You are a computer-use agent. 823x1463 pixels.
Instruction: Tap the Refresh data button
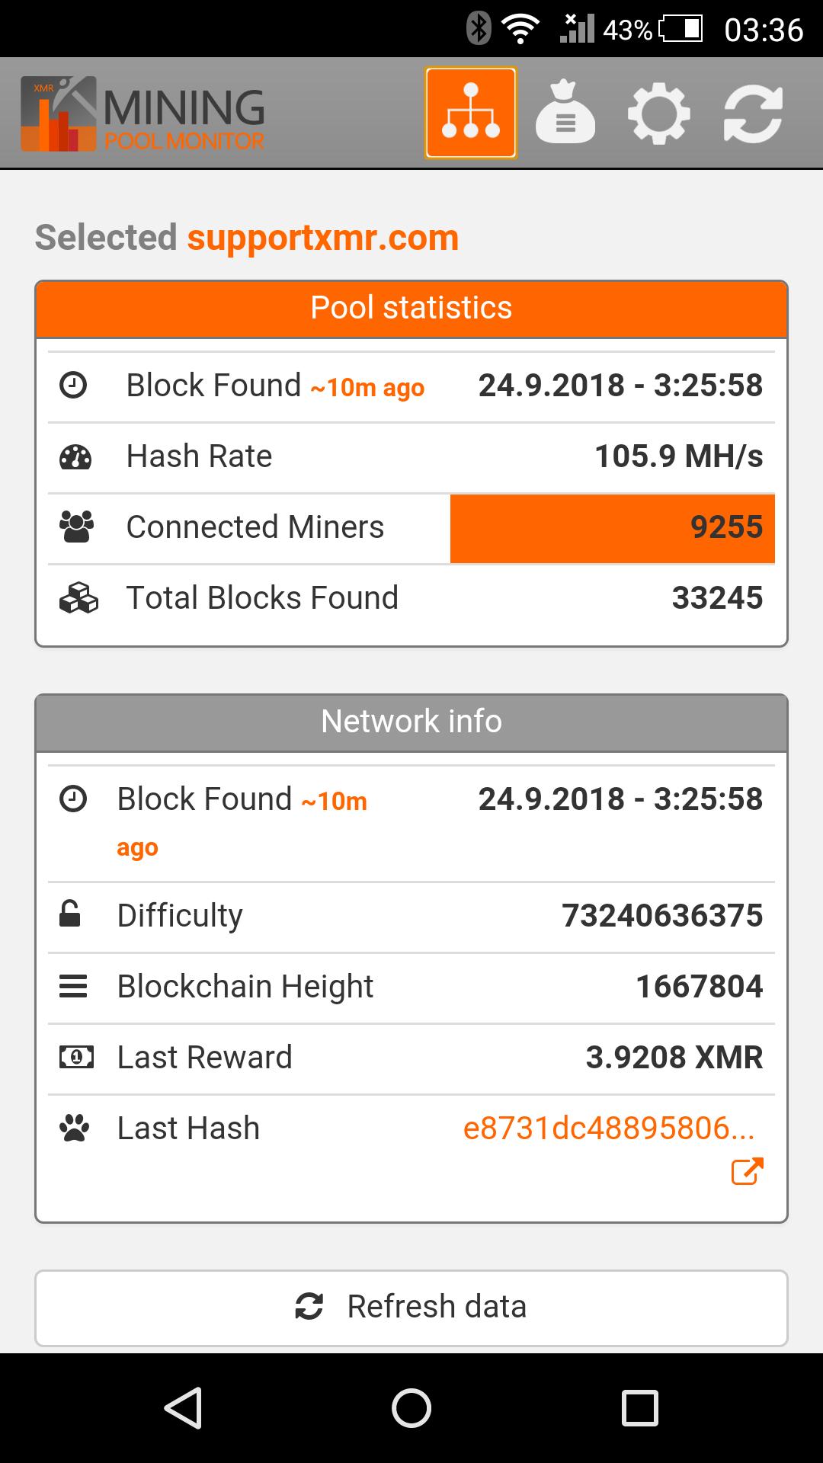tap(411, 1307)
